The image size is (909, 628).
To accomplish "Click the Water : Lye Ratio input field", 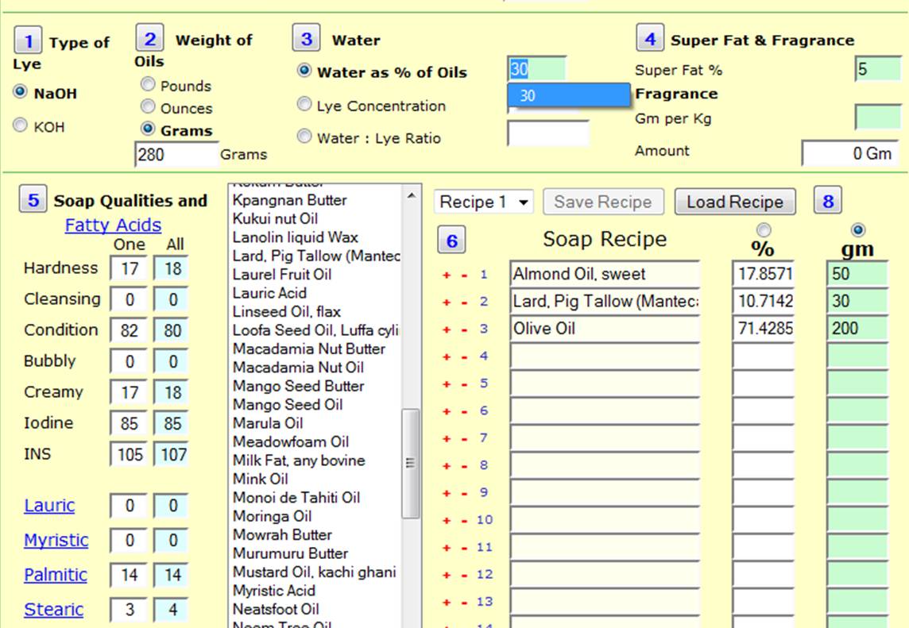I will (x=547, y=134).
